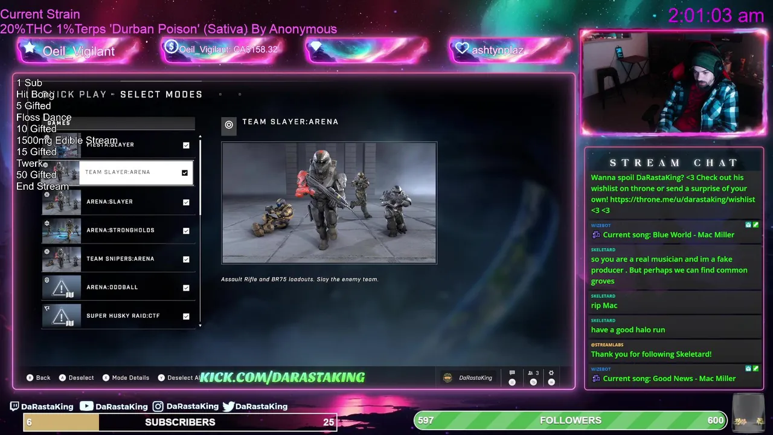Open the Arena:Slayer mode thumbnail

(x=61, y=202)
